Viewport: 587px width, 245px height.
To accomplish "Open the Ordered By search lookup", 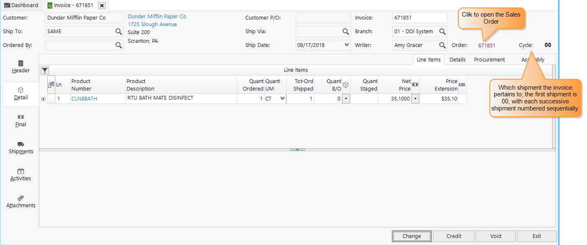I will 119,45.
